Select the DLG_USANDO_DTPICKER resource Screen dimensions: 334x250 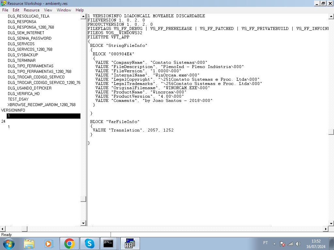click(30, 88)
